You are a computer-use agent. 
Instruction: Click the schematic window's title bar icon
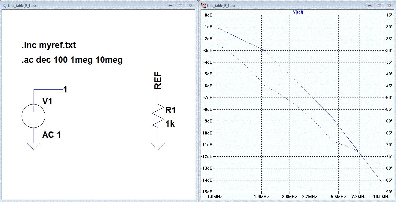[x=4, y=5]
